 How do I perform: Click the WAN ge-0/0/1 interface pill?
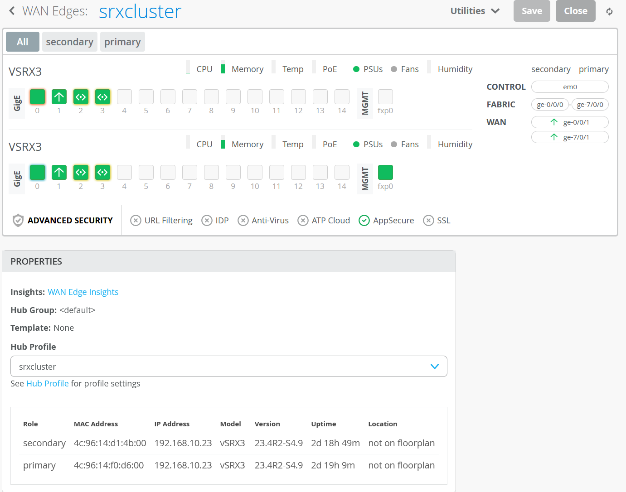(x=570, y=122)
